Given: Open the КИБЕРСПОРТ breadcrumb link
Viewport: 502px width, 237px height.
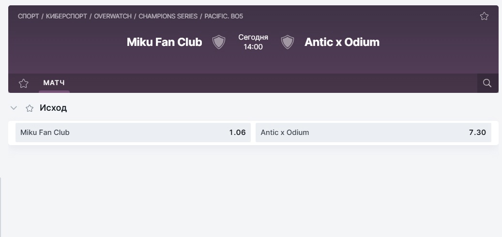Looking at the screenshot, I should click(x=67, y=16).
